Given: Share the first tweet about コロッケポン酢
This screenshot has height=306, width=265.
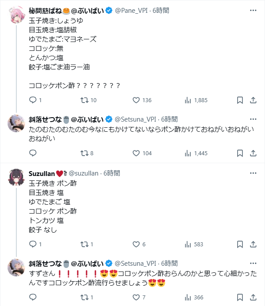Looking at the screenshot, I should pyautogui.click(x=253, y=100).
